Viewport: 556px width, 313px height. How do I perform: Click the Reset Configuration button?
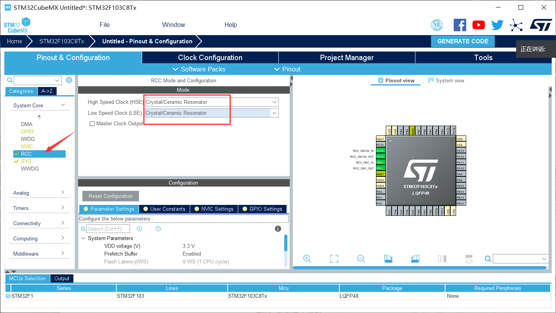tap(110, 196)
